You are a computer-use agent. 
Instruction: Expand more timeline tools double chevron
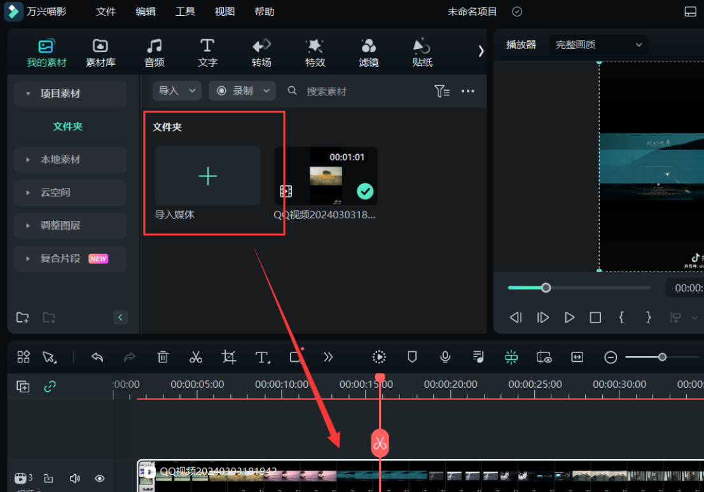(x=328, y=357)
